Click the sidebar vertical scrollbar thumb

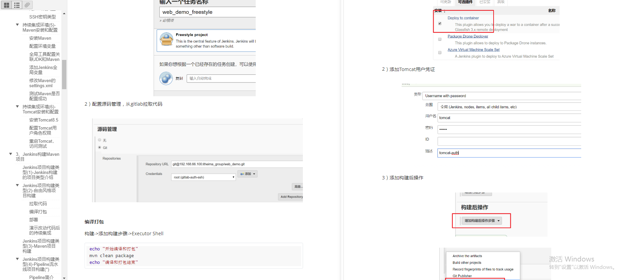(x=64, y=74)
